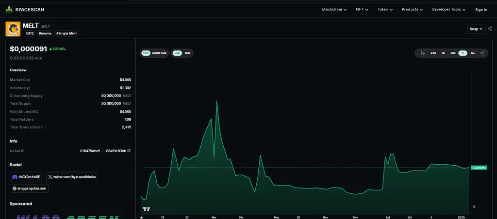Click the SPACESCAN brand name
The height and width of the screenshot is (219, 497).
coord(30,10)
